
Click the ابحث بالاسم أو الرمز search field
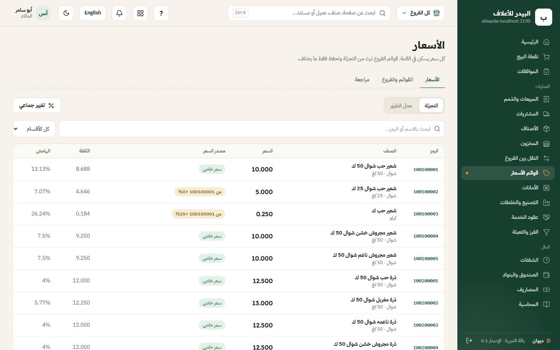pyautogui.click(x=252, y=129)
